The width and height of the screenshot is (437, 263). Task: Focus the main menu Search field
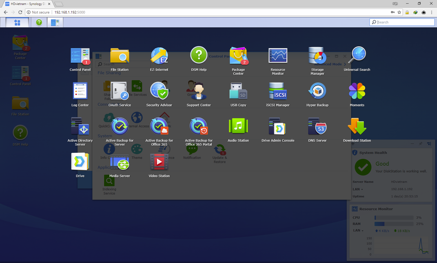402,22
